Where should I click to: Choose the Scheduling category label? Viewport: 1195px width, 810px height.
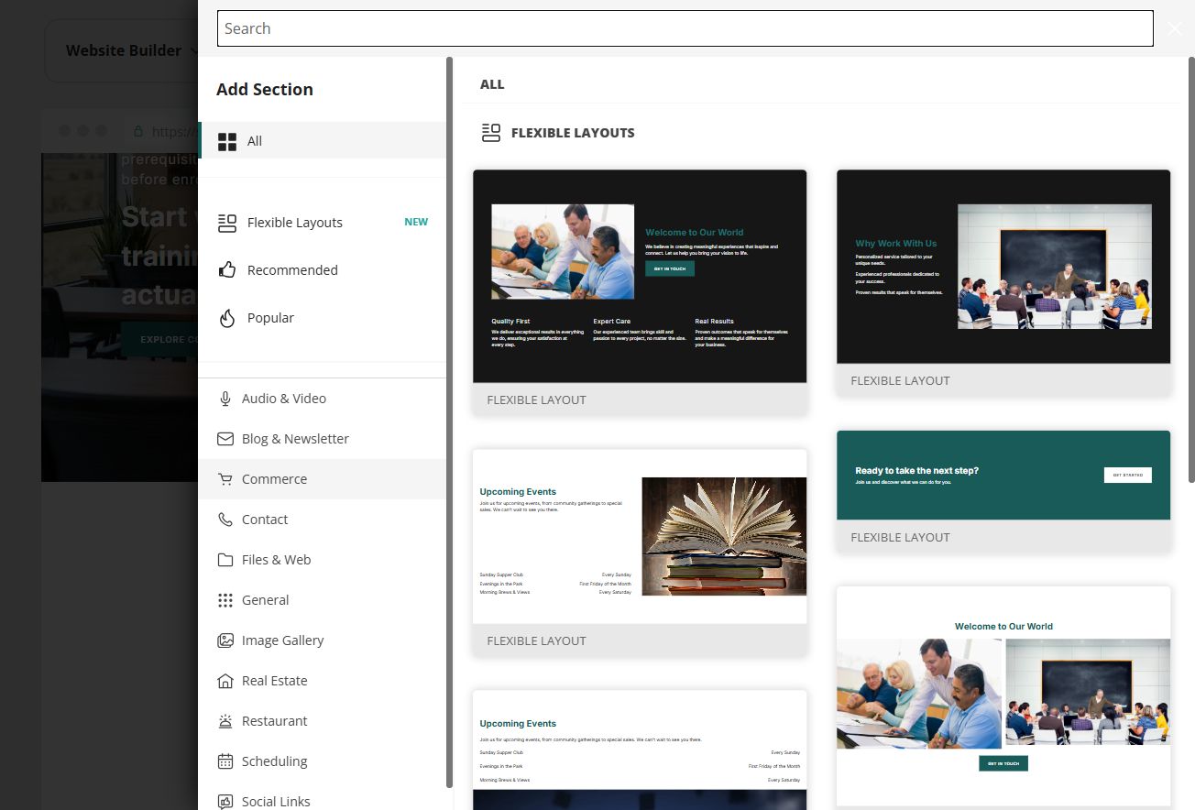(x=274, y=761)
